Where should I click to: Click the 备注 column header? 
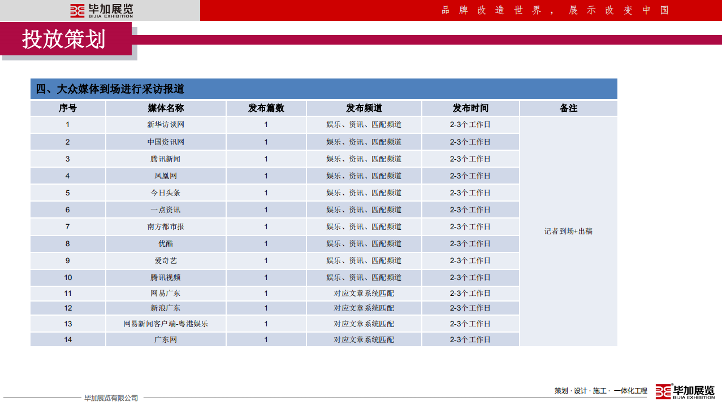click(x=568, y=108)
